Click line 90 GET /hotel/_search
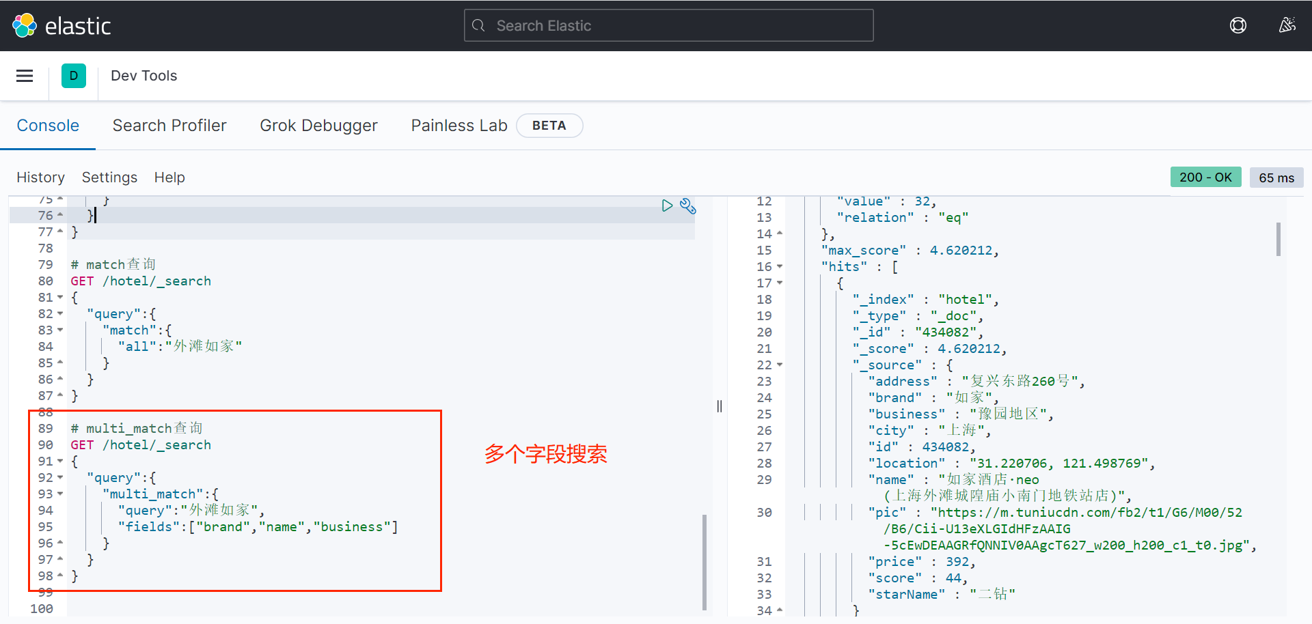Screen dimensions: 1312x624 pyautogui.click(x=141, y=445)
